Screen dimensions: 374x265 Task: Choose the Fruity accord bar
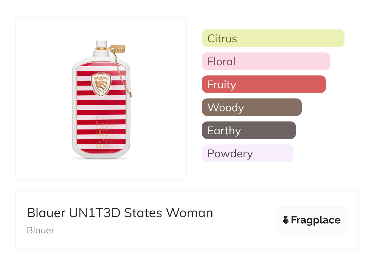(263, 84)
